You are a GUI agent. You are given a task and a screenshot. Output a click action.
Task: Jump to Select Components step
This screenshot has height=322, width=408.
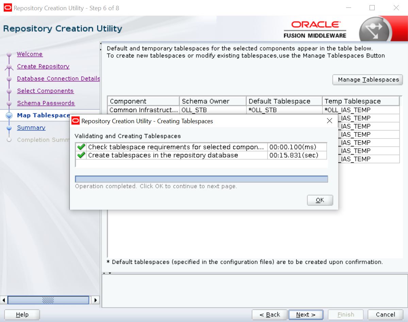click(x=45, y=91)
